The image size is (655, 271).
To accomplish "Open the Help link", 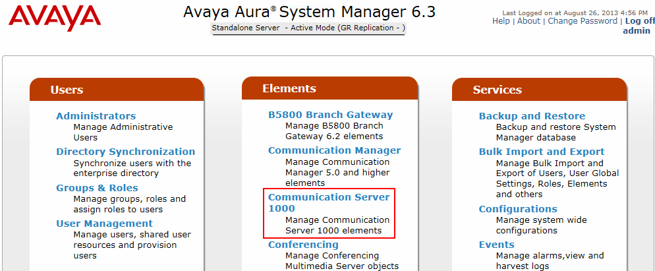I will [x=501, y=21].
